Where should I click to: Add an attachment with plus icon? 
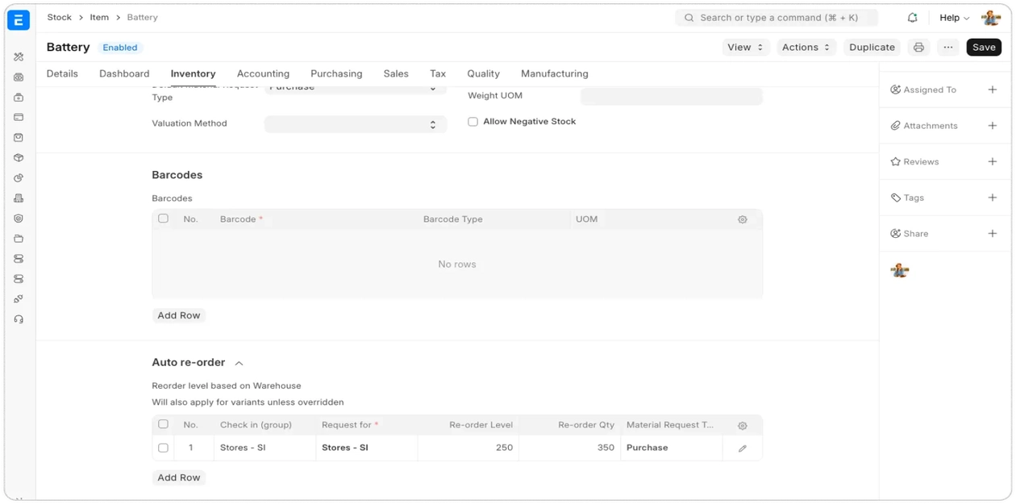pos(992,126)
